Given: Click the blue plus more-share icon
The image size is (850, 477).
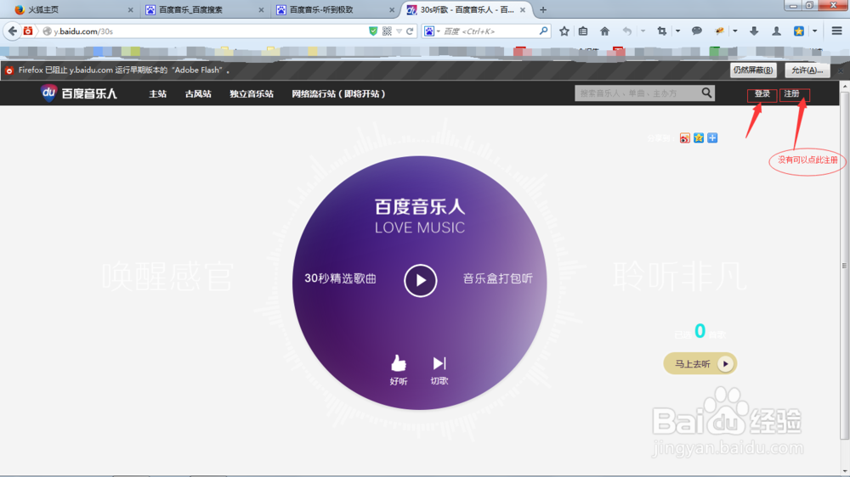Looking at the screenshot, I should click(x=712, y=138).
